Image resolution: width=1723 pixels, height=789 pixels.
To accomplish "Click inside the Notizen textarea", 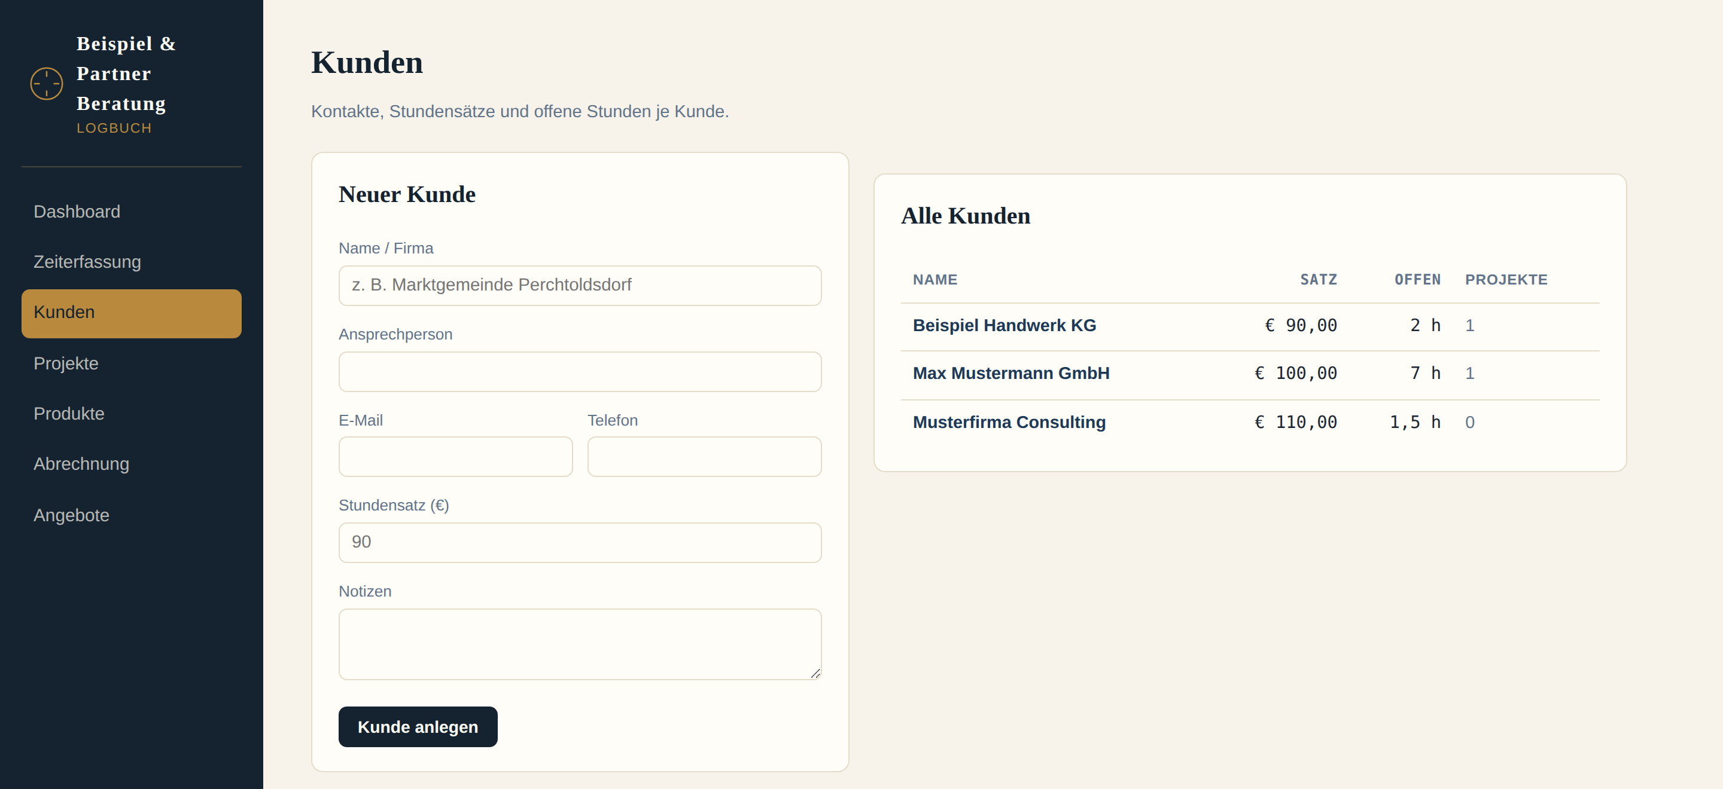I will point(580,644).
